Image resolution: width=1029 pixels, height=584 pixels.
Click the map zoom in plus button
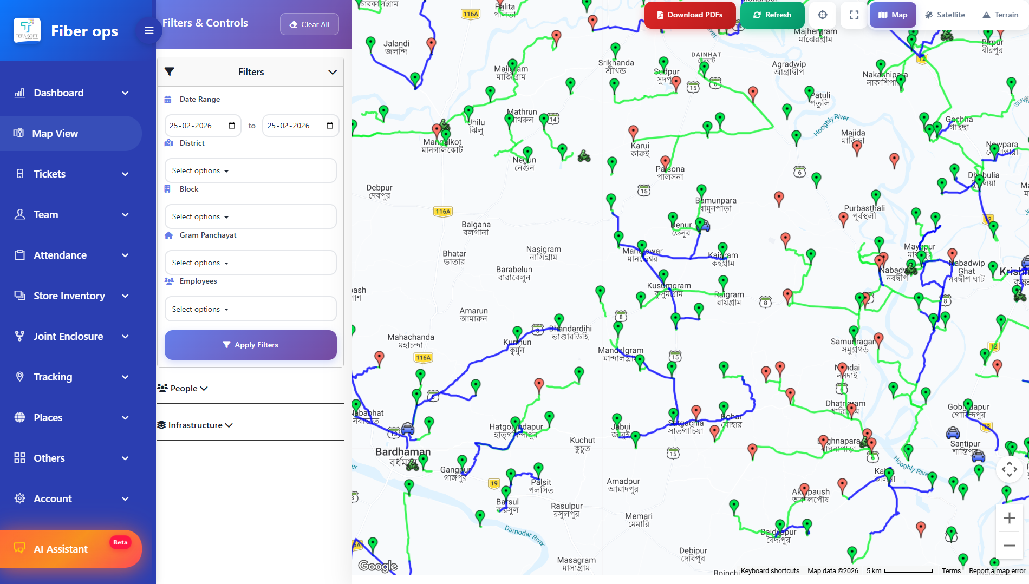[1009, 519]
